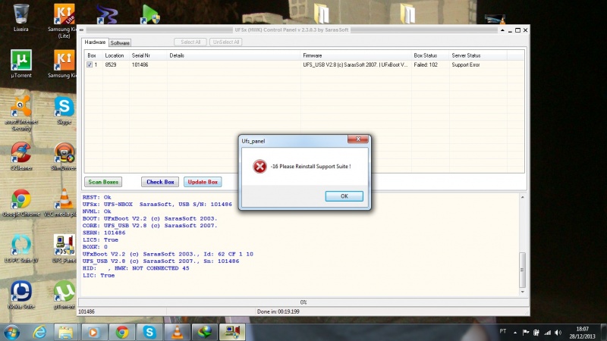Click the VLC cone icon in the taskbar

tap(176, 332)
